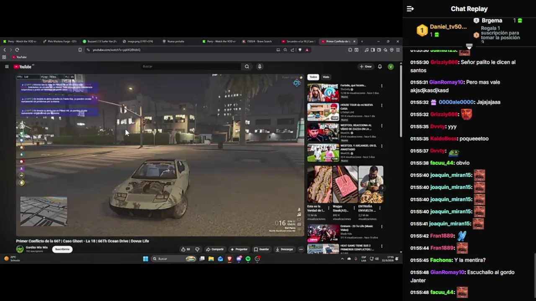Open the notification bell in system tray
Screen dimensions: 536x301
click(x=397, y=259)
